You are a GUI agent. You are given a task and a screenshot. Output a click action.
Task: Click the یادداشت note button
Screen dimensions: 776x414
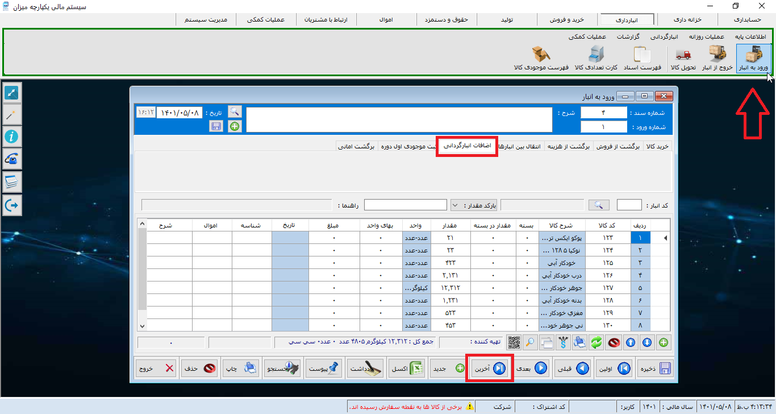pos(365,369)
